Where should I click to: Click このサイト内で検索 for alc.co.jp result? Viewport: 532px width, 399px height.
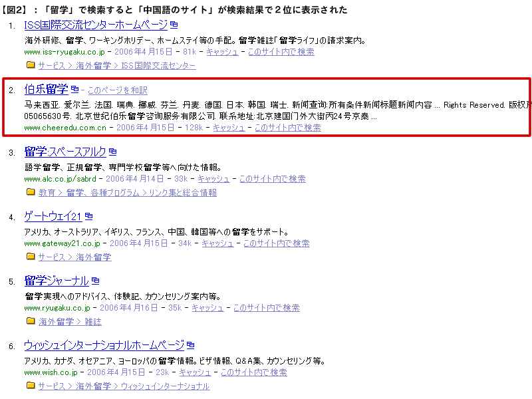pyautogui.click(x=272, y=179)
